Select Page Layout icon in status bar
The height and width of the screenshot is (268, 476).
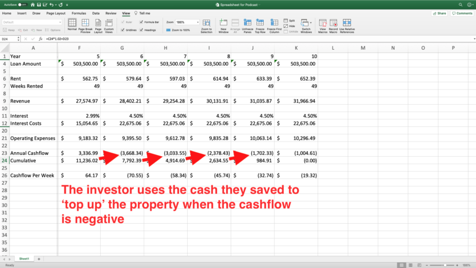pyautogui.click(x=410, y=265)
